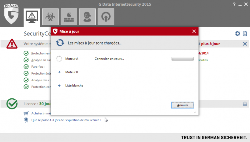This screenshot has width=250, height=142.
Task: Open settings with the gear icon
Action: (237, 34)
